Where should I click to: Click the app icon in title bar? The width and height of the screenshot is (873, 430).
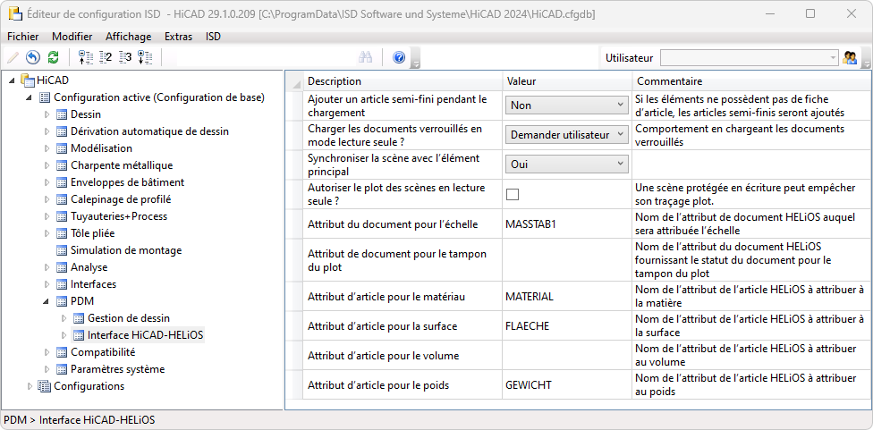point(15,14)
